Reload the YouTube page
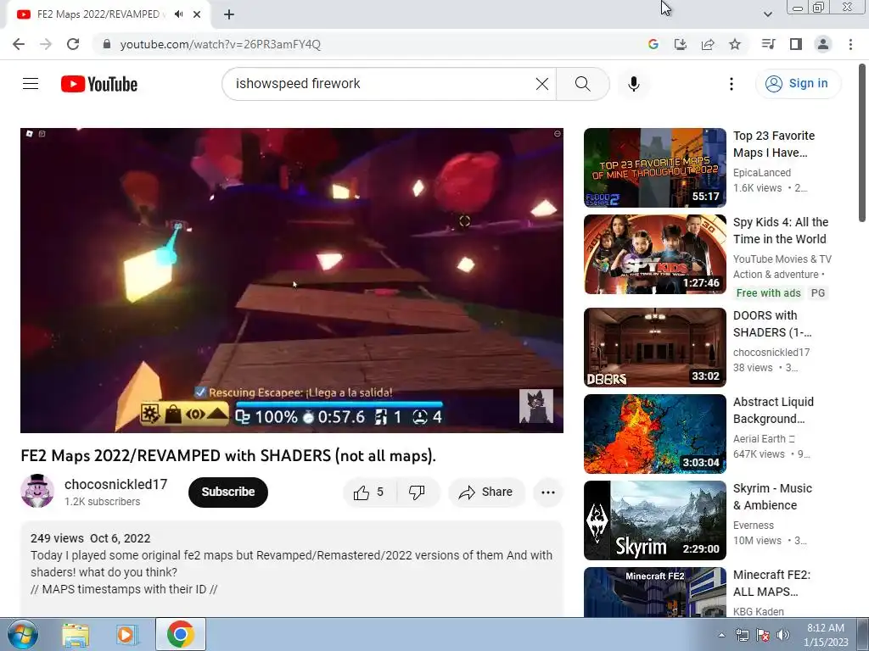The image size is (869, 651). [x=73, y=44]
